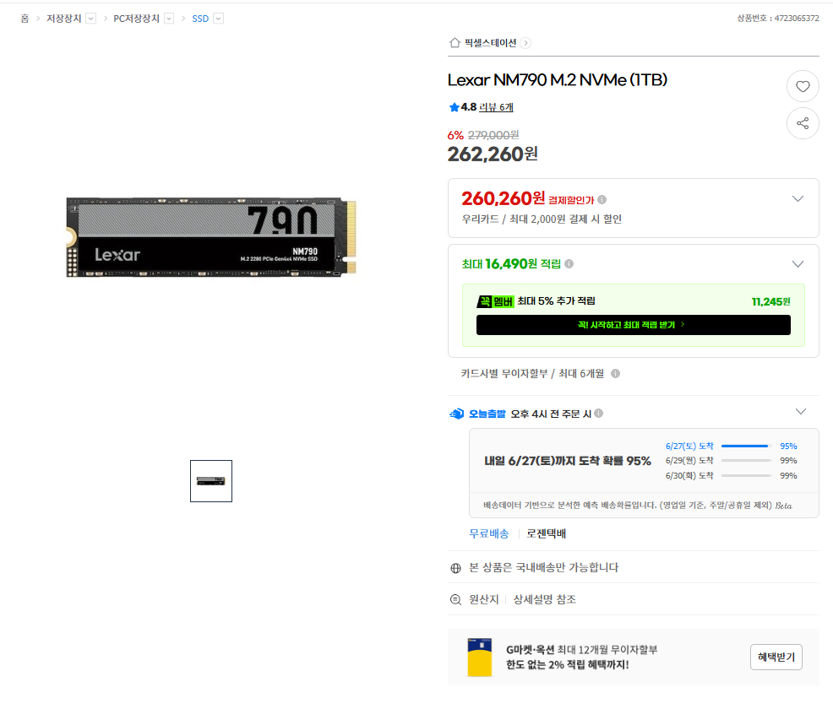Select the SSD product thumbnail
This screenshot has width=833, height=709.
coord(211,481)
